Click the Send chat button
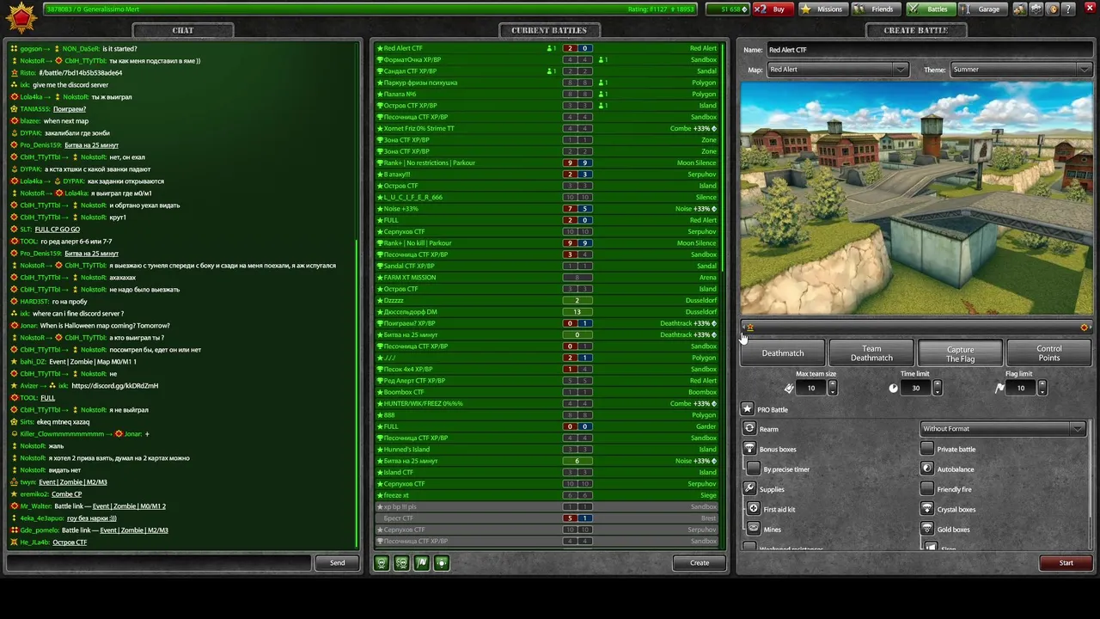Viewport: 1100px width, 619px height. click(337, 563)
